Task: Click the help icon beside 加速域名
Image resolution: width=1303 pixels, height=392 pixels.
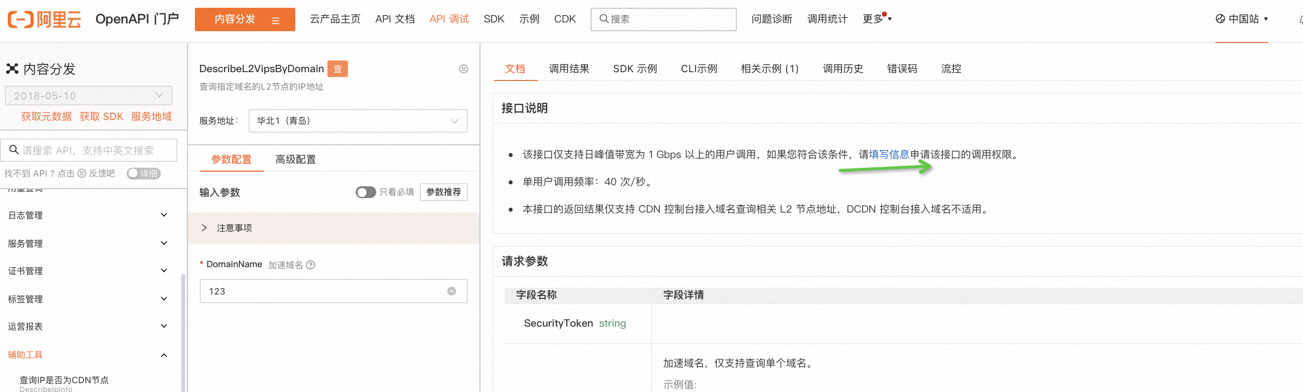Action: pyautogui.click(x=310, y=265)
